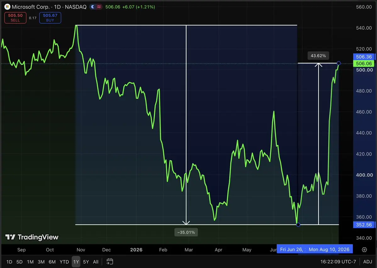This screenshot has height=268, width=377.
Task: Open chart scale settings gear icon
Action: pyautogui.click(x=364, y=250)
